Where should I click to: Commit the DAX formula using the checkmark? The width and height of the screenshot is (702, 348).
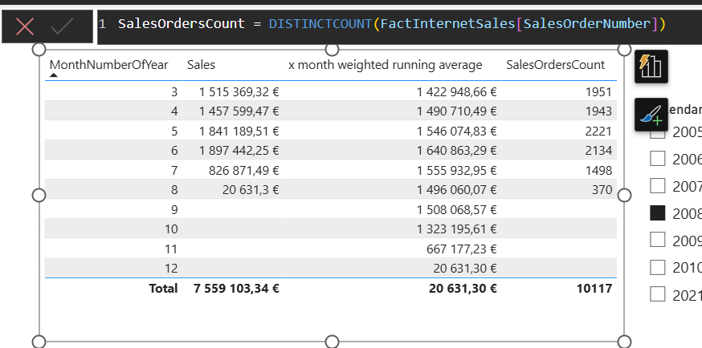[x=62, y=26]
